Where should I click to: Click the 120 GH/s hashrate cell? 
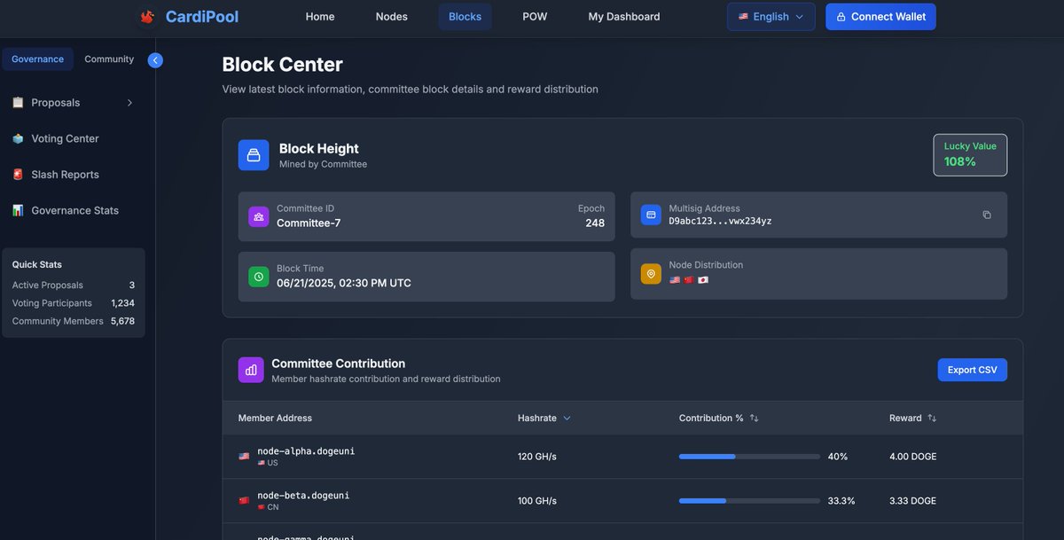click(x=537, y=457)
